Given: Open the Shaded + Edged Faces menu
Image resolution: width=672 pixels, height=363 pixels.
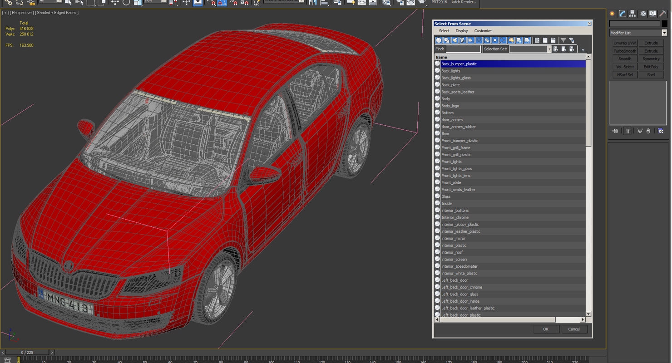Looking at the screenshot, I should click(x=57, y=13).
